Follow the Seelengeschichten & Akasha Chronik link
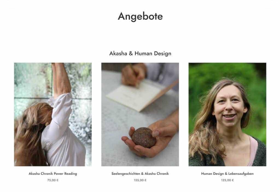Screen dimensions: 280x192 (x=140, y=174)
